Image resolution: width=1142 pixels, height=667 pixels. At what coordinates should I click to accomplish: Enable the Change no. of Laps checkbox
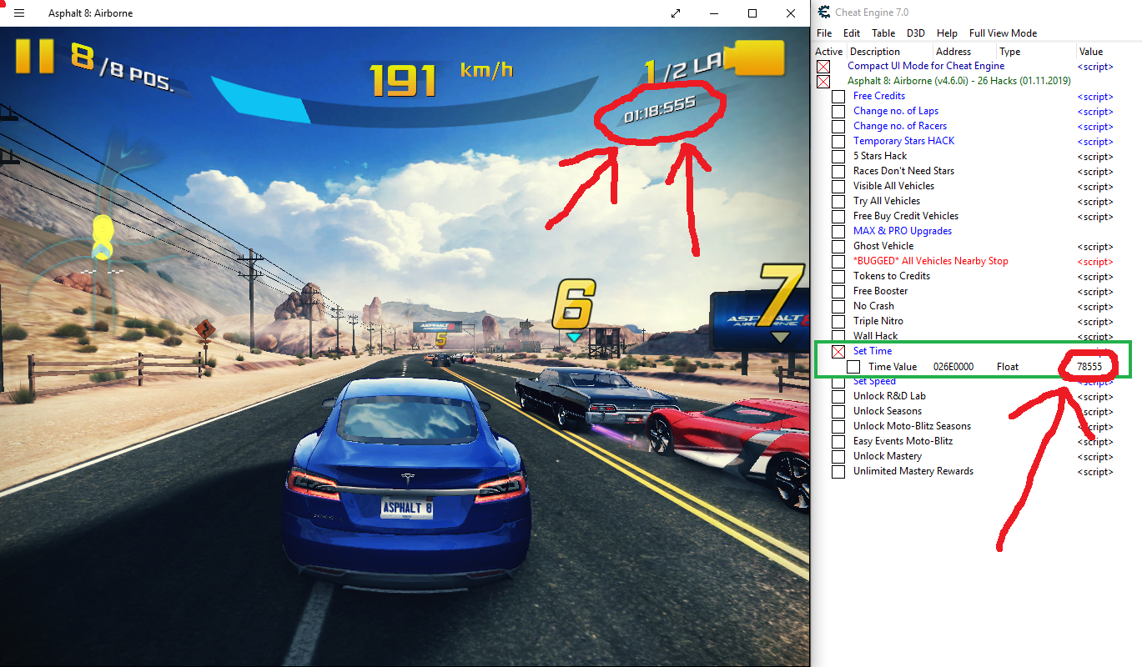[838, 112]
